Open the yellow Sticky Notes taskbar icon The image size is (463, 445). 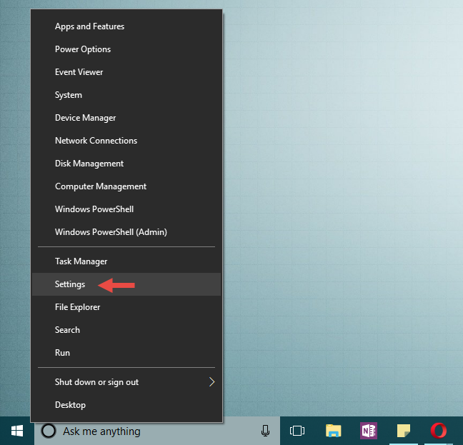[404, 431]
